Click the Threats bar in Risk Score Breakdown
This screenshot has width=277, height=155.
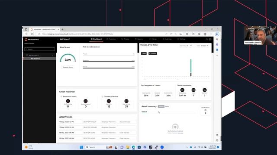click(x=109, y=55)
